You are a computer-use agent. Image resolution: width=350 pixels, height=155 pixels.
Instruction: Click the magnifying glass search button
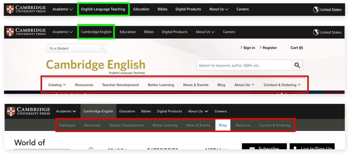point(297,65)
